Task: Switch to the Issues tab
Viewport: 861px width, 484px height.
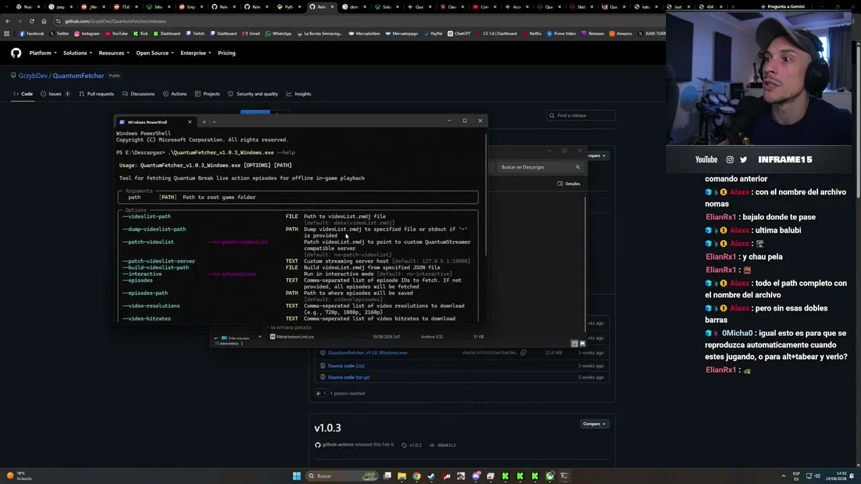Action: click(55, 94)
